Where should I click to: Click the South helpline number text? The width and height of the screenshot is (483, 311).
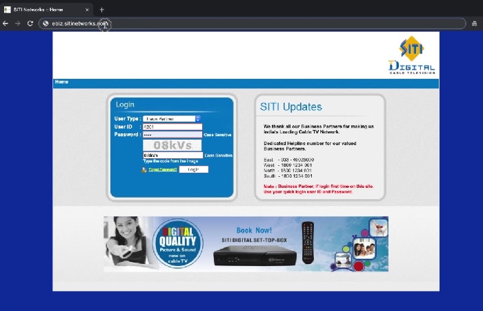288,176
